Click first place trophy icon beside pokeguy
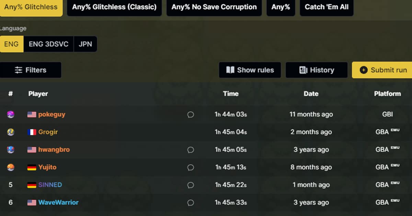The image size is (412, 216). (x=11, y=115)
